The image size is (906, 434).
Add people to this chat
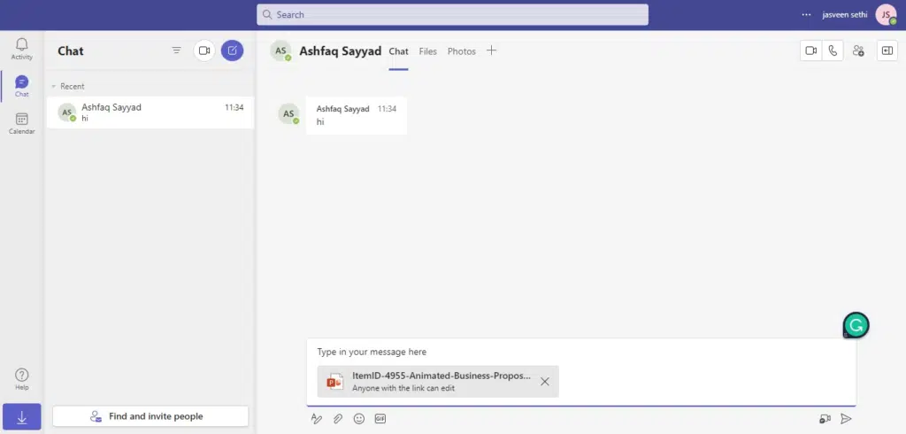tap(857, 51)
